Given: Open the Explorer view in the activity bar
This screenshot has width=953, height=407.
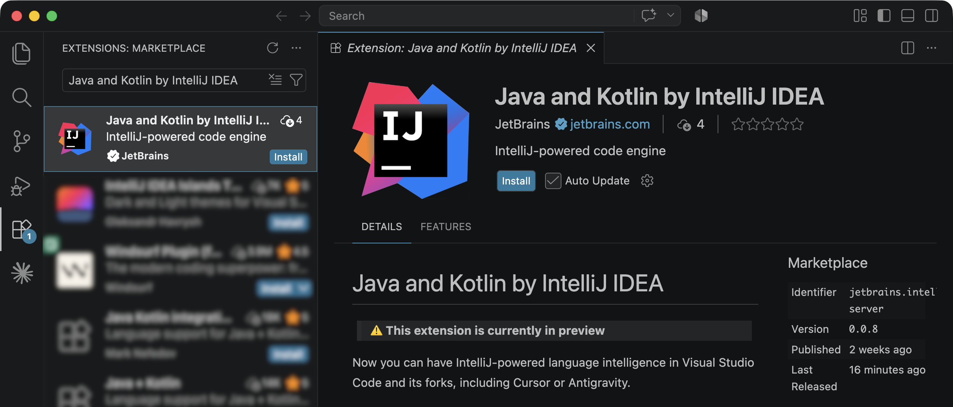Looking at the screenshot, I should tap(21, 53).
